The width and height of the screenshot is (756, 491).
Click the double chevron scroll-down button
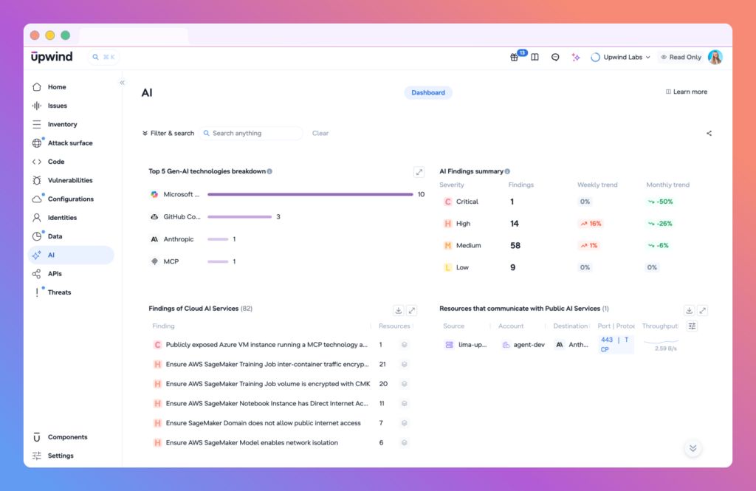point(693,448)
